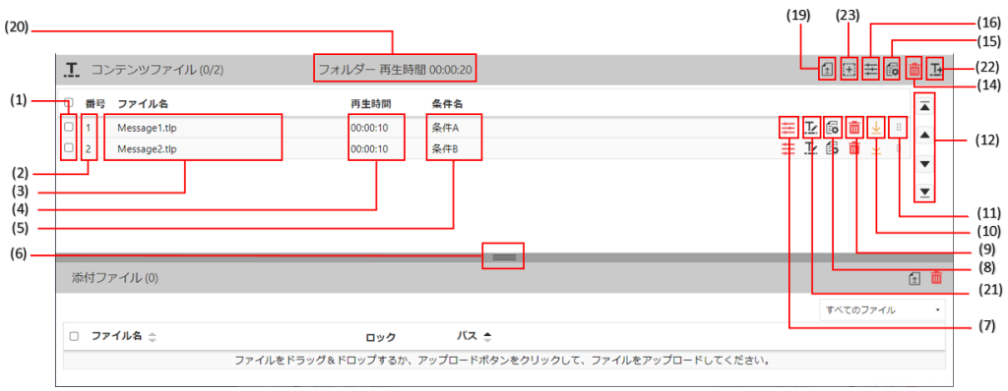Open file settings gear icon for Message2.tlp
Viewport: 1008px width, 391px height.
(833, 149)
